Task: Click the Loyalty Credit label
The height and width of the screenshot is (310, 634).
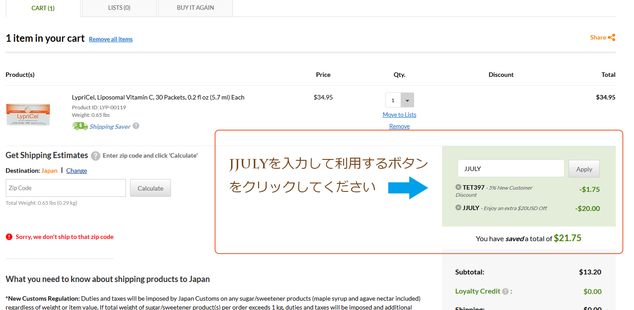Action: [x=478, y=291]
